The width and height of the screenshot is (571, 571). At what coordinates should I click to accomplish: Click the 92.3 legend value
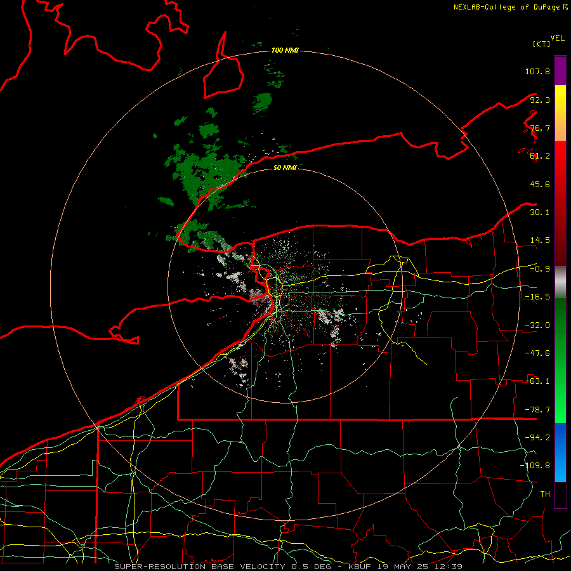pyautogui.click(x=540, y=100)
